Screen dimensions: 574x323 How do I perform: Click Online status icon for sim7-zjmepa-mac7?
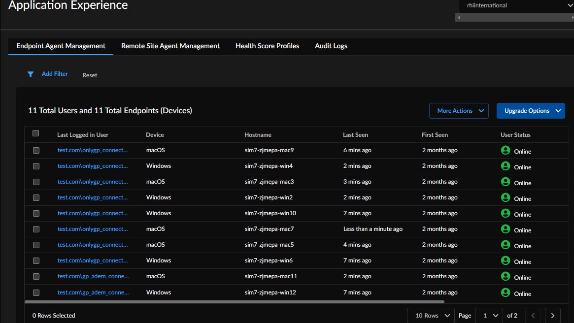(x=505, y=229)
